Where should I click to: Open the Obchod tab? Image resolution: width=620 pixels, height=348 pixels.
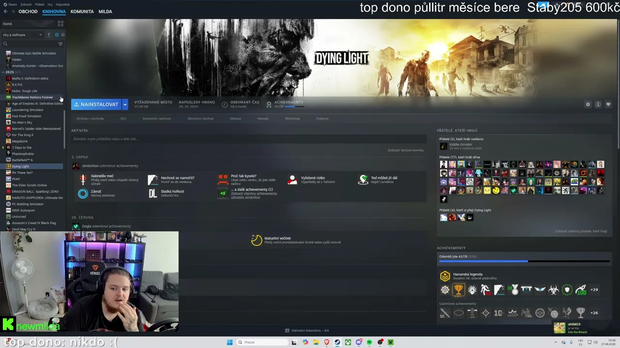pos(28,12)
